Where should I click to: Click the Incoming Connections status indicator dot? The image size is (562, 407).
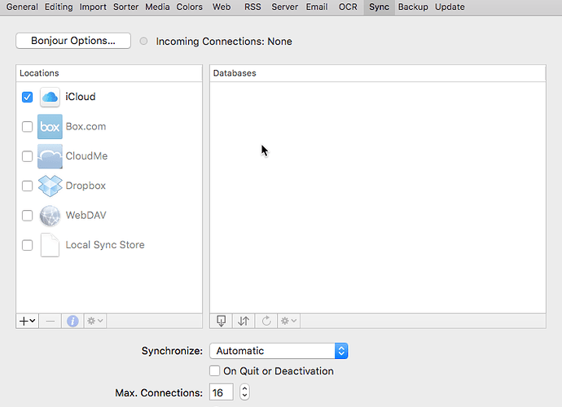click(x=143, y=42)
